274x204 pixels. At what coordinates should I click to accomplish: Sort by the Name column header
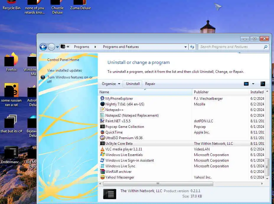click(x=145, y=92)
